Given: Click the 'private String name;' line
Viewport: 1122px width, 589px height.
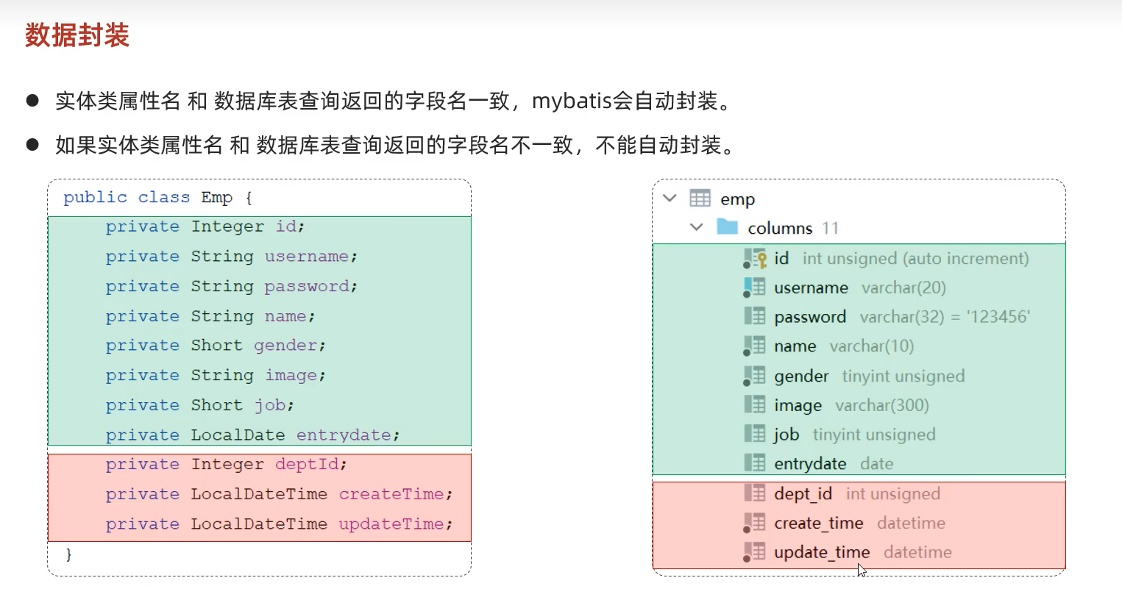Looking at the screenshot, I should [210, 316].
